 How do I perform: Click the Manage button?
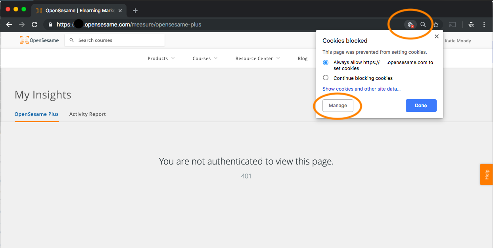(x=338, y=106)
